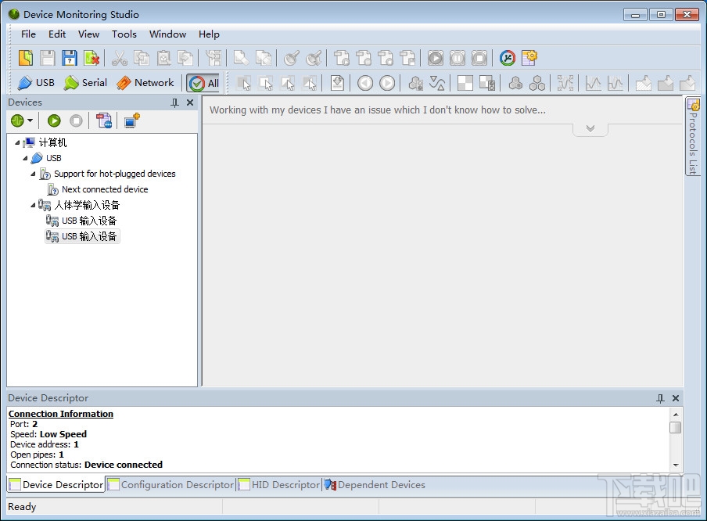
Task: Expand the issue hint chevron
Action: [590, 128]
